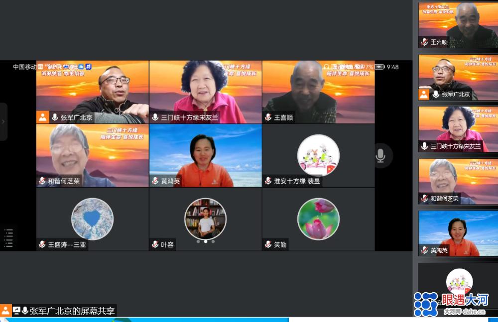The width and height of the screenshot is (498, 322).
Task: Click the "9:48" clock in the phone status bar
Action: pos(392,67)
